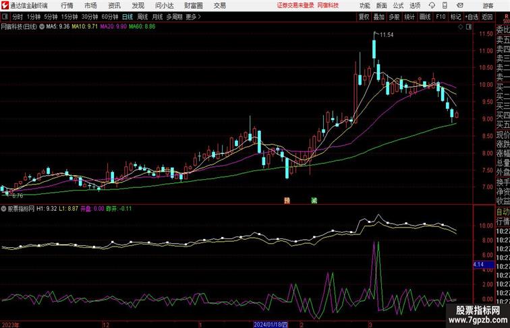Switch to the 15分钟 period tab

coord(69,17)
